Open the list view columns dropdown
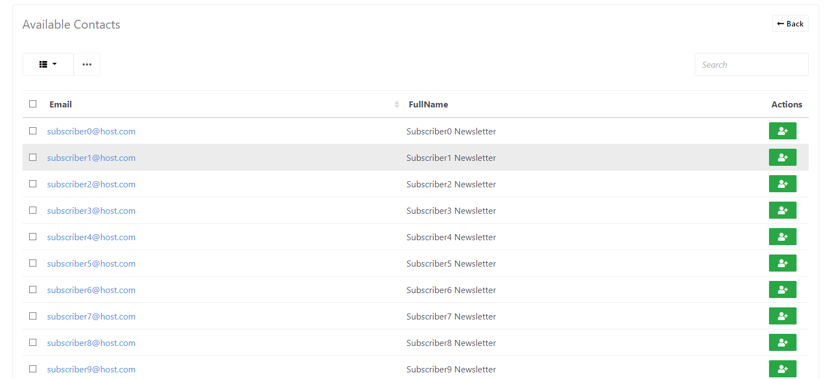This screenshot has height=379, width=834. click(48, 64)
